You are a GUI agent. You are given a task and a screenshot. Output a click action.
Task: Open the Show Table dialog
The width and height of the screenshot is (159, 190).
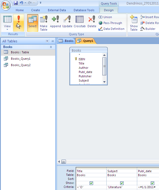coord(134,23)
